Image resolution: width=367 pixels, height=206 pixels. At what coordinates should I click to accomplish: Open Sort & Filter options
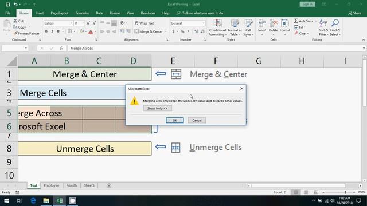tap(323, 28)
